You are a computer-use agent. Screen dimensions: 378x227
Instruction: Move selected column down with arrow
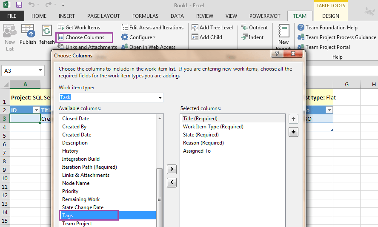[293, 132]
